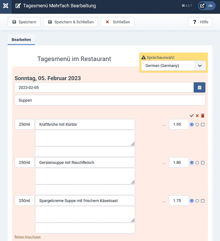This screenshot has height=241, width=220.
Task: Click the Speichern button
Action: (x=24, y=22)
